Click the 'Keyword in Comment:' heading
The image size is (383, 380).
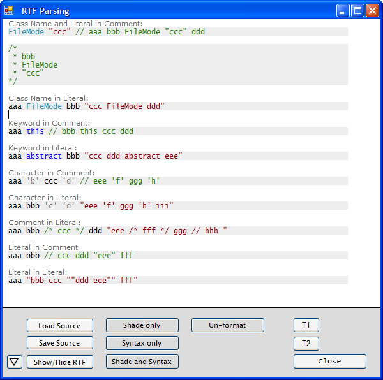[49, 123]
